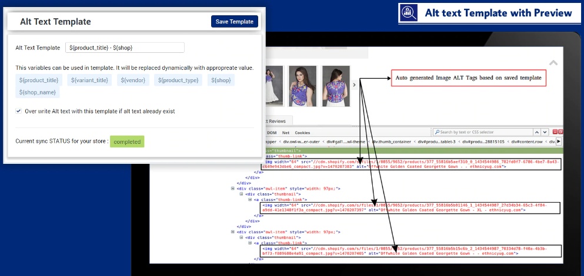
Task: Click the carousel next arrow beside thumbnails
Action: (x=354, y=85)
